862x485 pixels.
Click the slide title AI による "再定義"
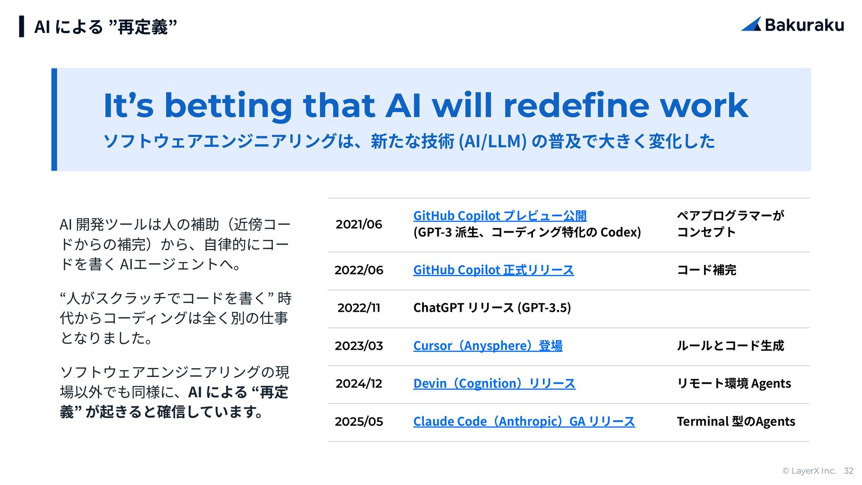[106, 27]
